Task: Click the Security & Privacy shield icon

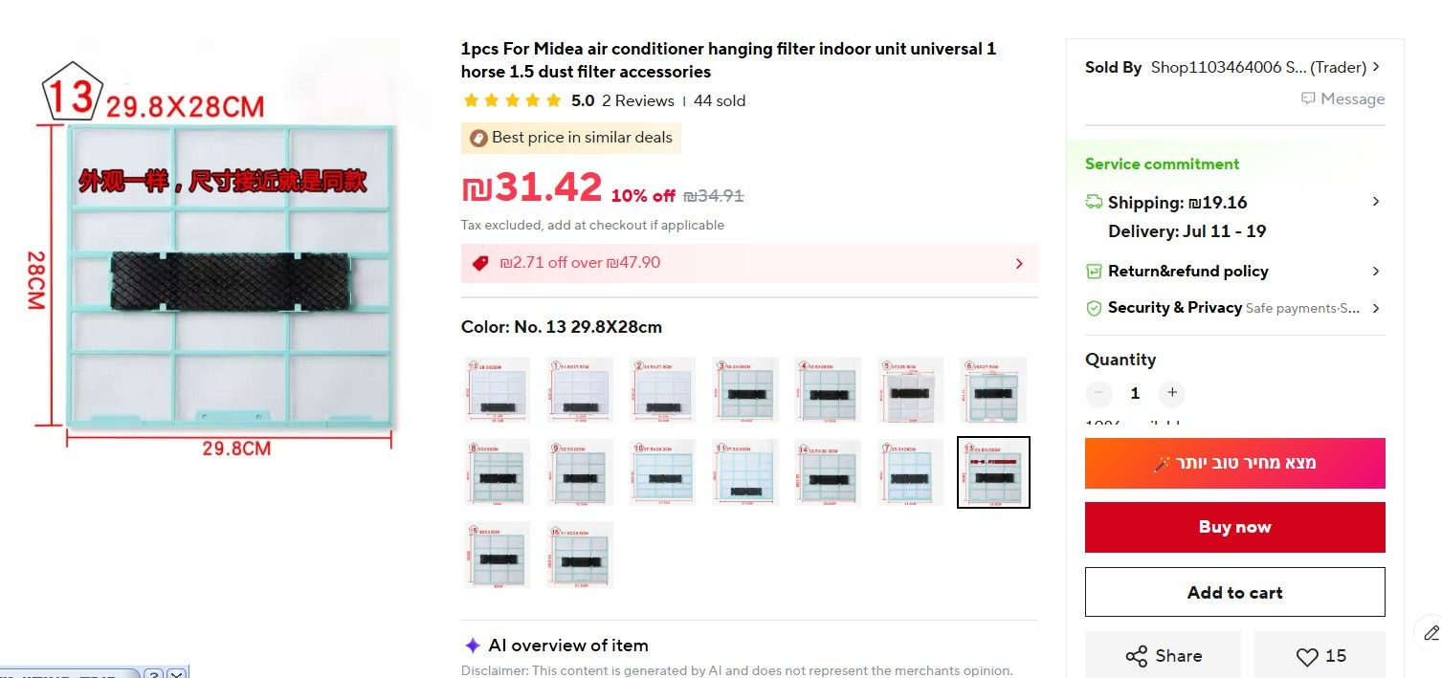Action: (1094, 308)
